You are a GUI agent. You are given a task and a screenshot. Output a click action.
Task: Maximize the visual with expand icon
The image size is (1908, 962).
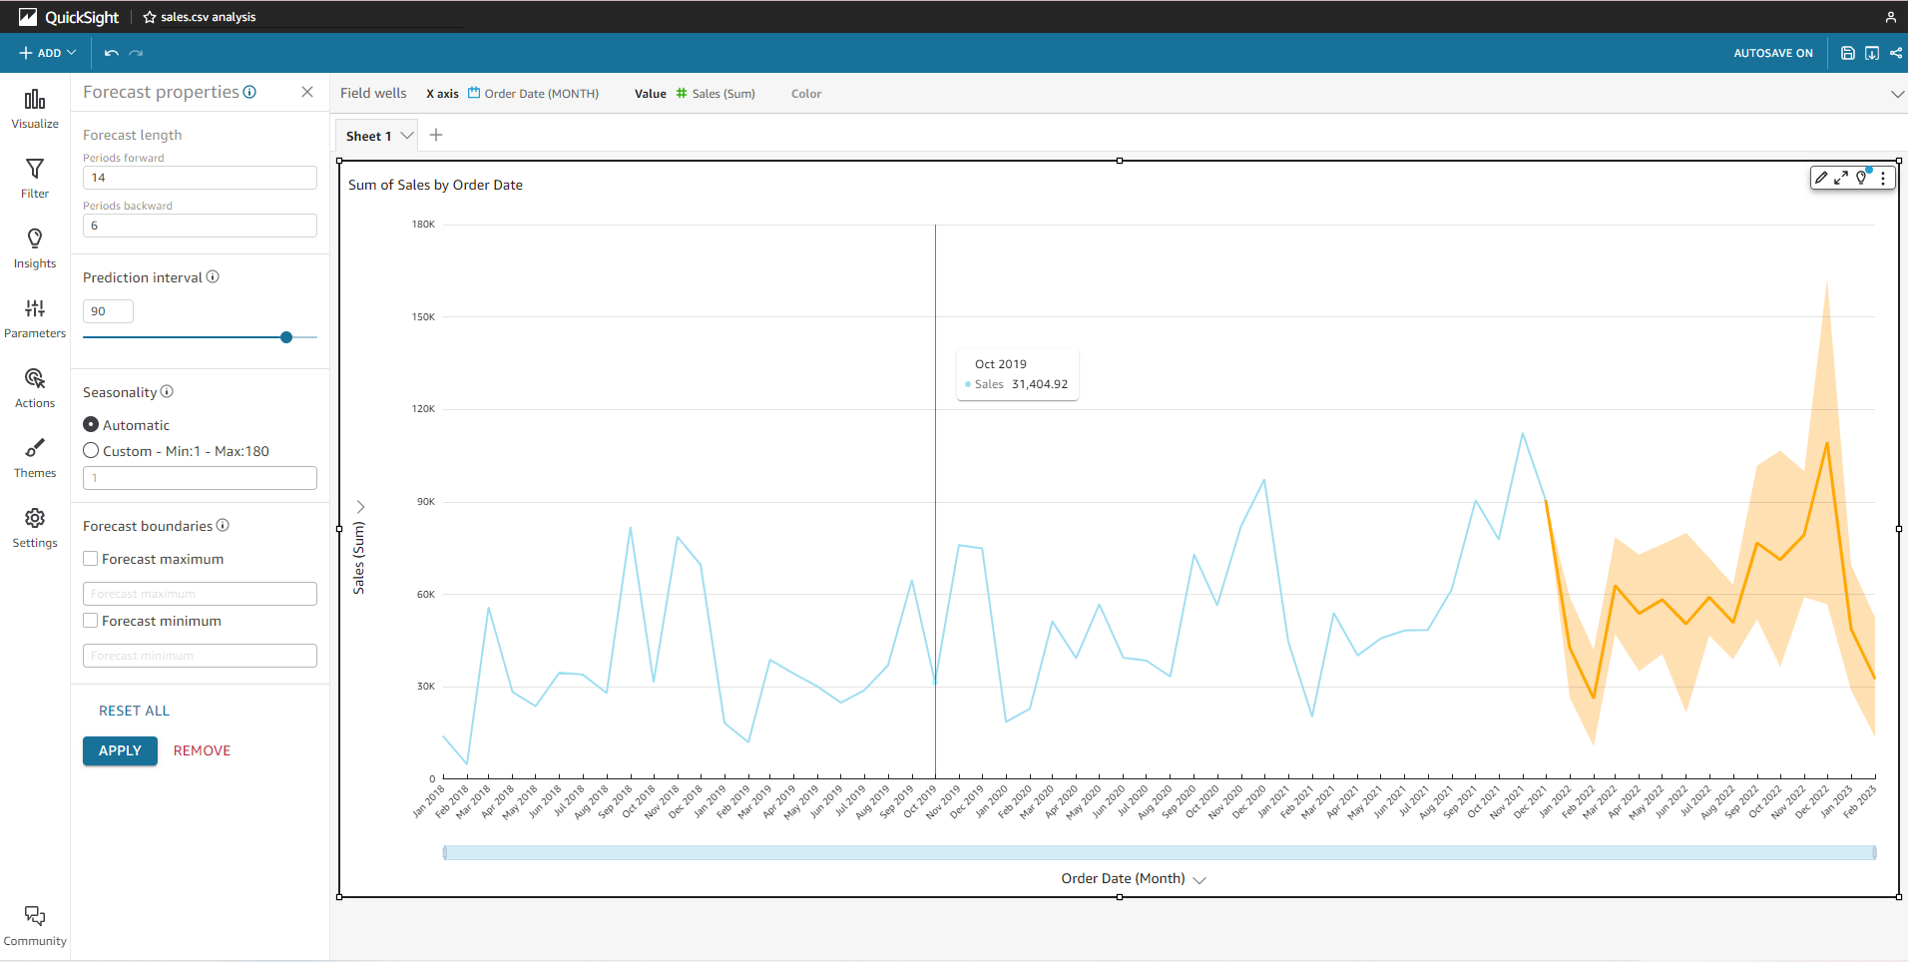(1841, 178)
